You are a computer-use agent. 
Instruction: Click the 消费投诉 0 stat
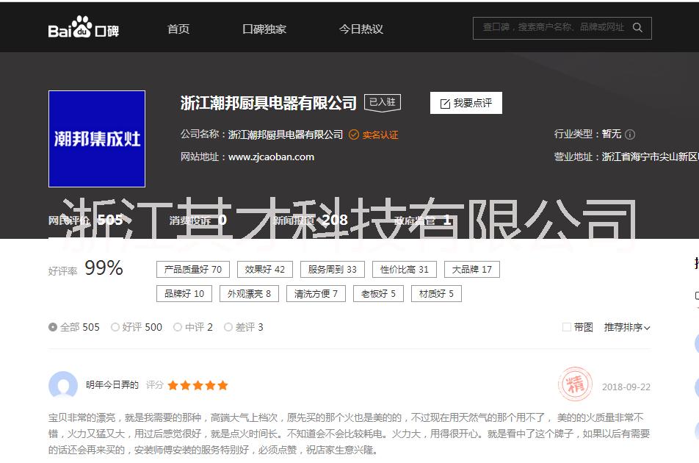pyautogui.click(x=198, y=220)
